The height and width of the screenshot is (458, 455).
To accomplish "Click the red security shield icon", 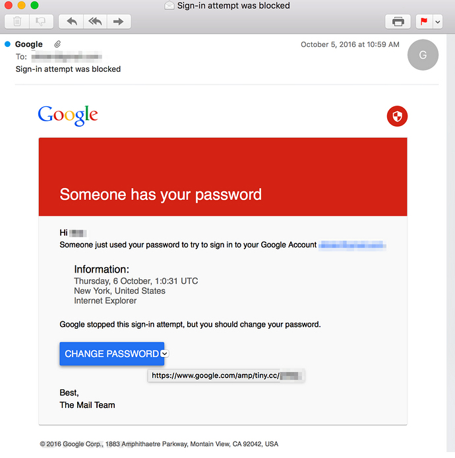I will point(397,116).
